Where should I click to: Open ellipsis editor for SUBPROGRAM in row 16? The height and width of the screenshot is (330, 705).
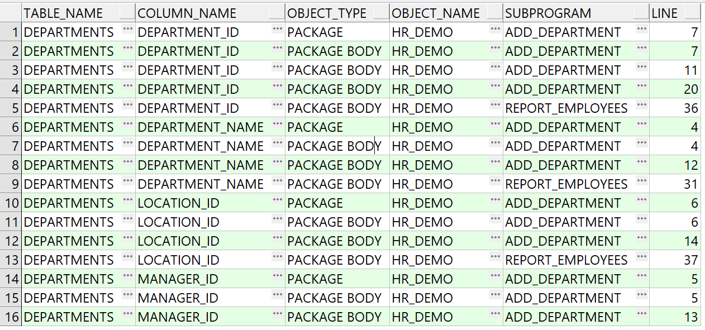click(642, 314)
